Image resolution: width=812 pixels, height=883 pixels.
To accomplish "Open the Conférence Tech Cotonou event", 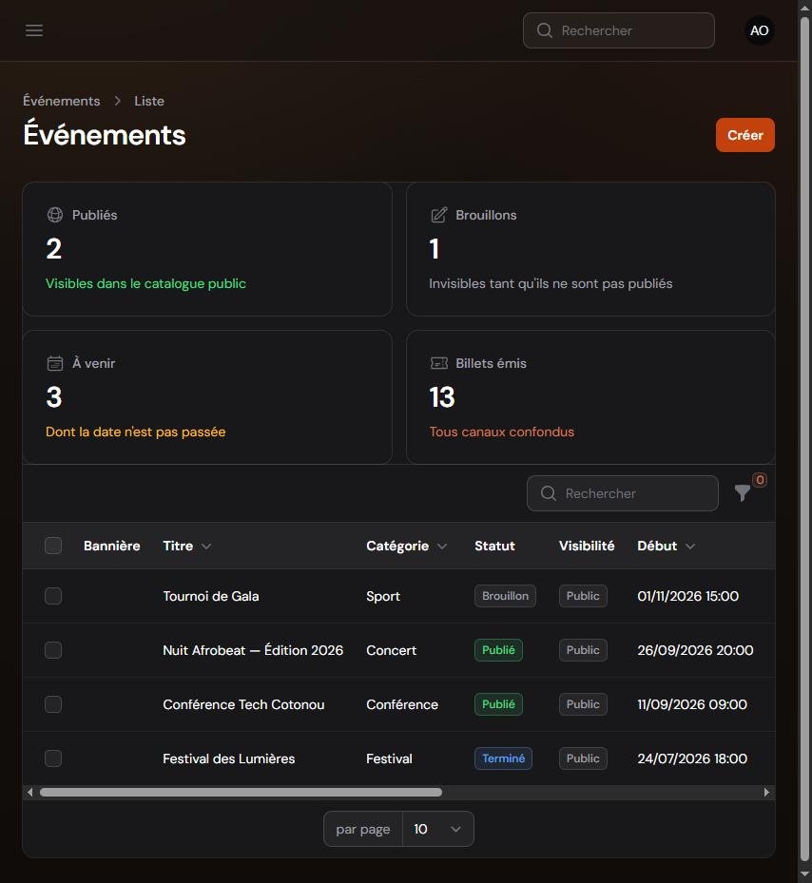I will tap(243, 704).
